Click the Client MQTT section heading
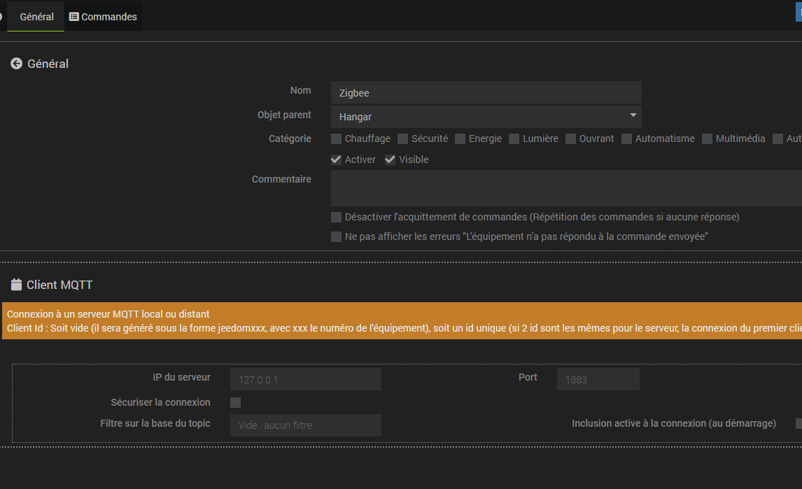The height and width of the screenshot is (489, 802). [59, 285]
